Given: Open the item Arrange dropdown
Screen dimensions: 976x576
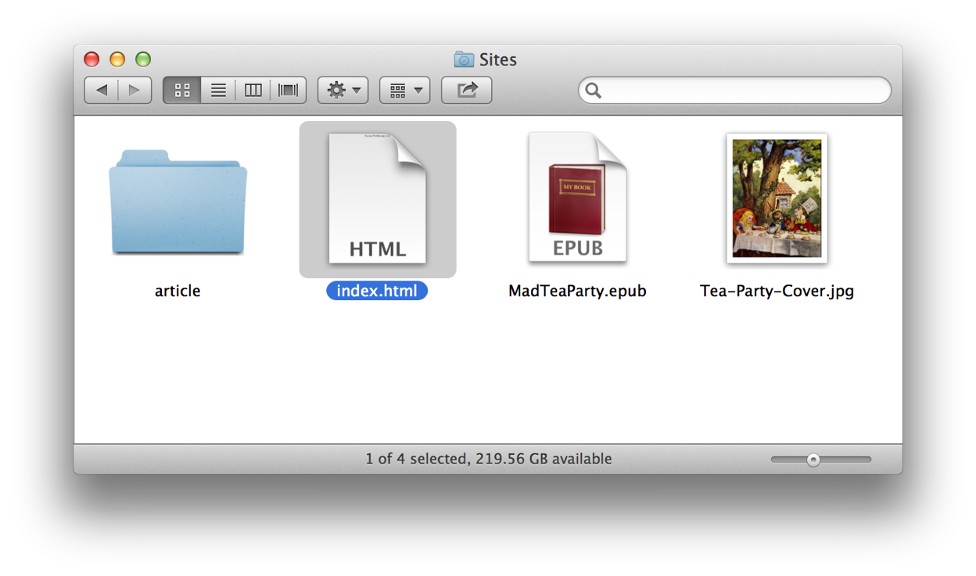Looking at the screenshot, I should [x=404, y=90].
